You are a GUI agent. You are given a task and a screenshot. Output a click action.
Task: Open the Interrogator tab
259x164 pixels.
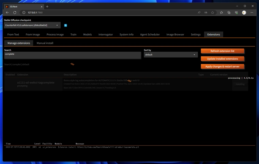pyautogui.click(x=106, y=34)
